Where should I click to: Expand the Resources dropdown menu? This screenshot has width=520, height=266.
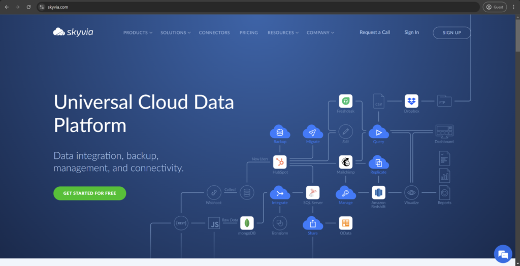click(283, 32)
